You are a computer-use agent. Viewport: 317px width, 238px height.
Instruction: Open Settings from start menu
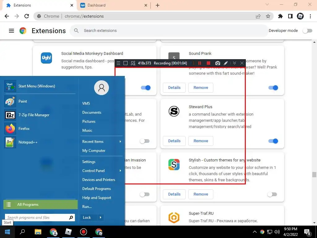(x=89, y=162)
